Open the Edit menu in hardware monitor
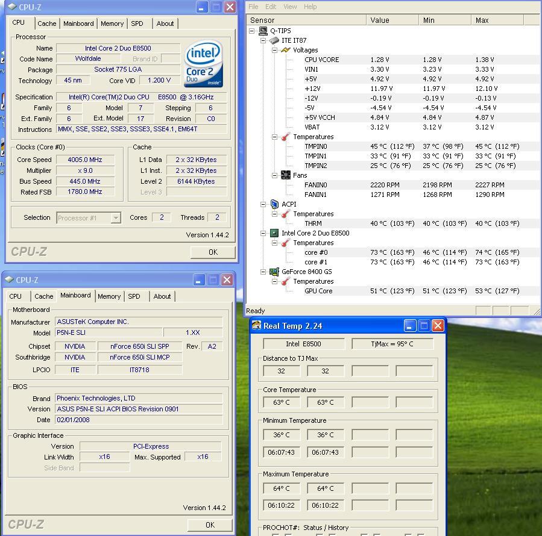 coord(271,7)
